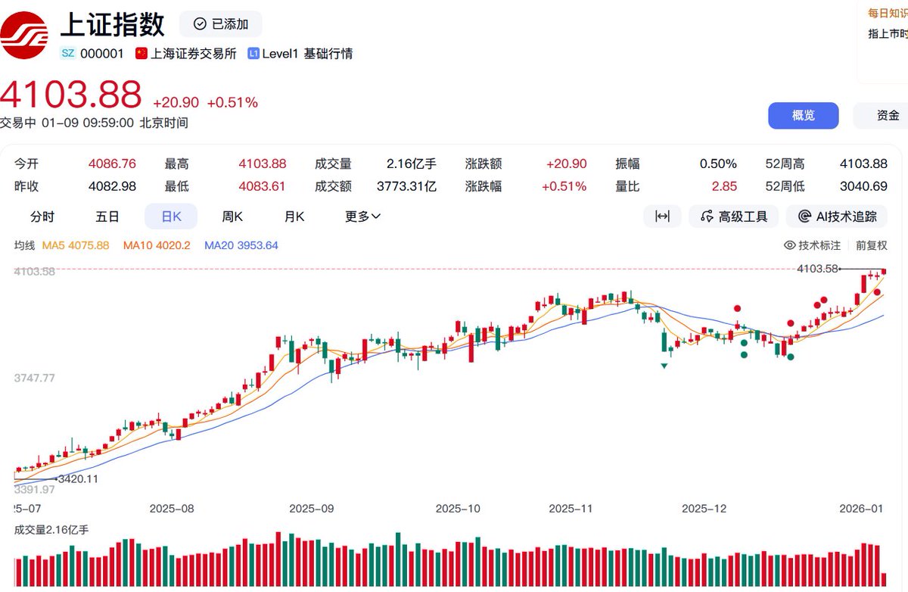The height and width of the screenshot is (592, 908).
Task: Click the orange MA10 indicator label
Action: tap(157, 245)
